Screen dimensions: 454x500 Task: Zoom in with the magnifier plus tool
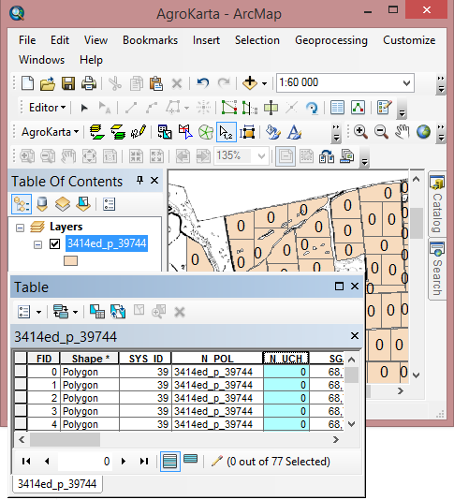[x=360, y=132]
